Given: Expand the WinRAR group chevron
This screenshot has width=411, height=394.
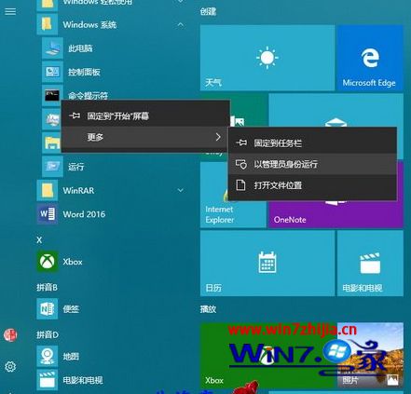Looking at the screenshot, I should (x=180, y=190).
